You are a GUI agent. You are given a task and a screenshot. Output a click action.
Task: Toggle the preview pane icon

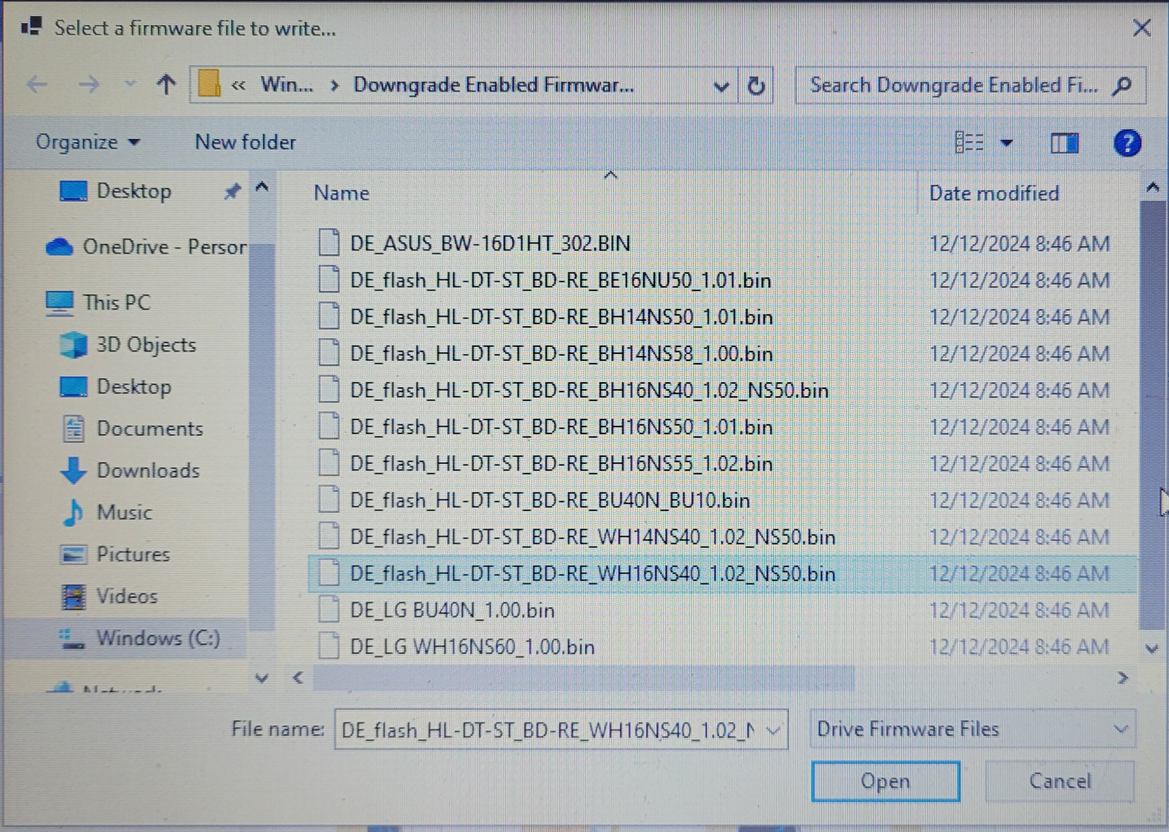point(1064,143)
